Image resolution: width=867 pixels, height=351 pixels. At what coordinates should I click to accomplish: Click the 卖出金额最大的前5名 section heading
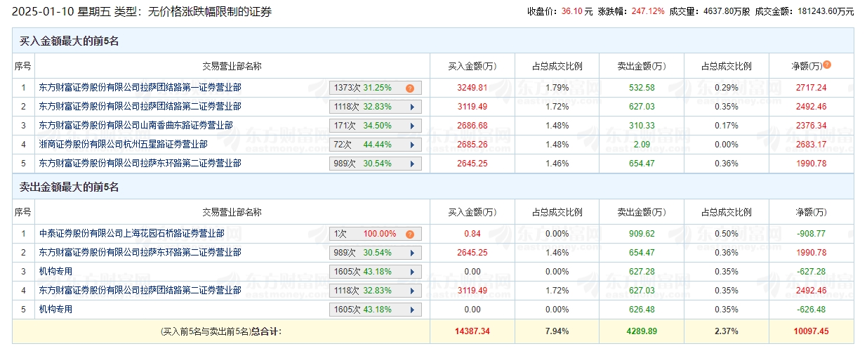[x=69, y=187]
